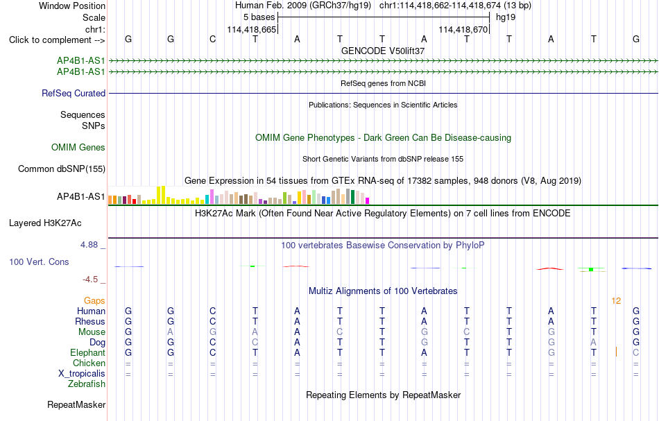
Task: Click the first AP4B1-AS1 GENCODE transcript label
Action: pyautogui.click(x=81, y=61)
